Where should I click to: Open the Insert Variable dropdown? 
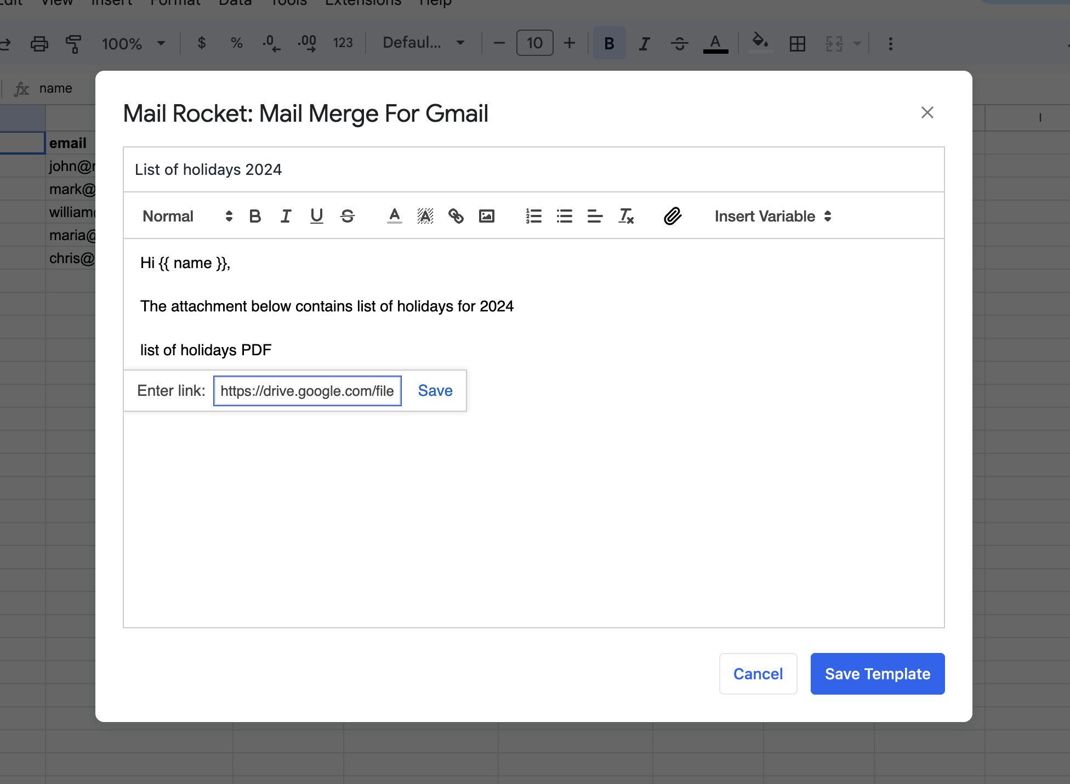click(x=773, y=216)
